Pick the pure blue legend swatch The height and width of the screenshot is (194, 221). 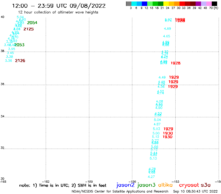pos(145,4)
